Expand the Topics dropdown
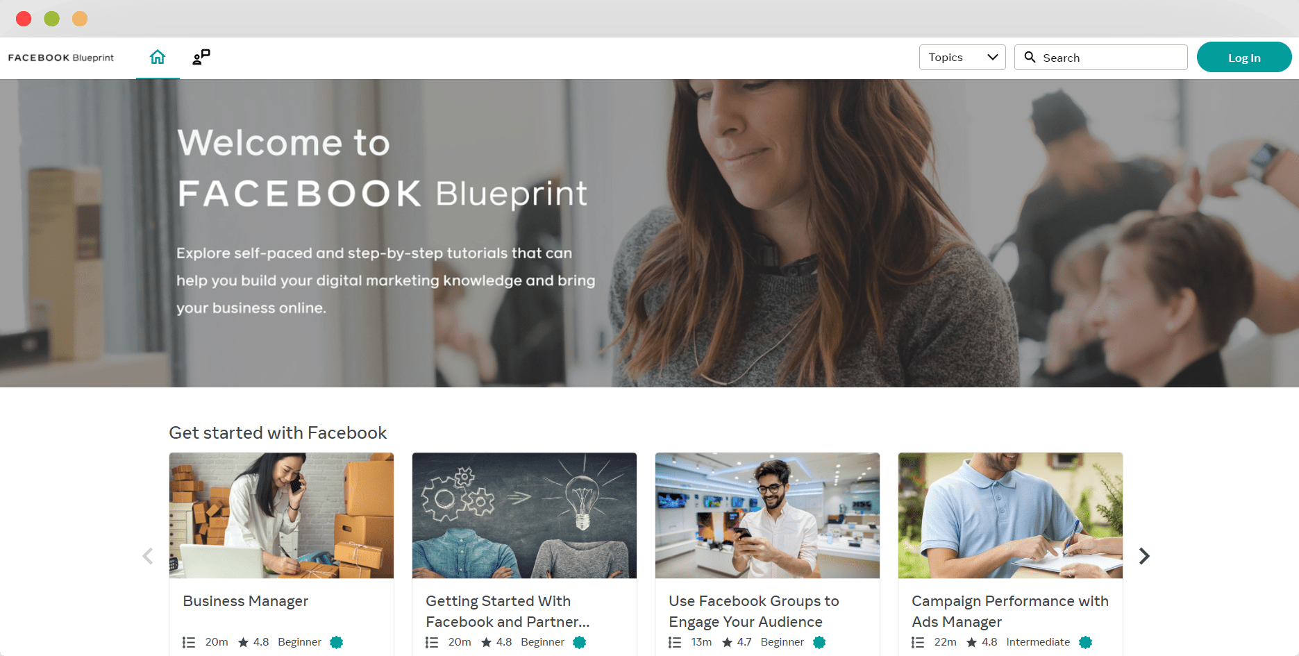 point(962,58)
